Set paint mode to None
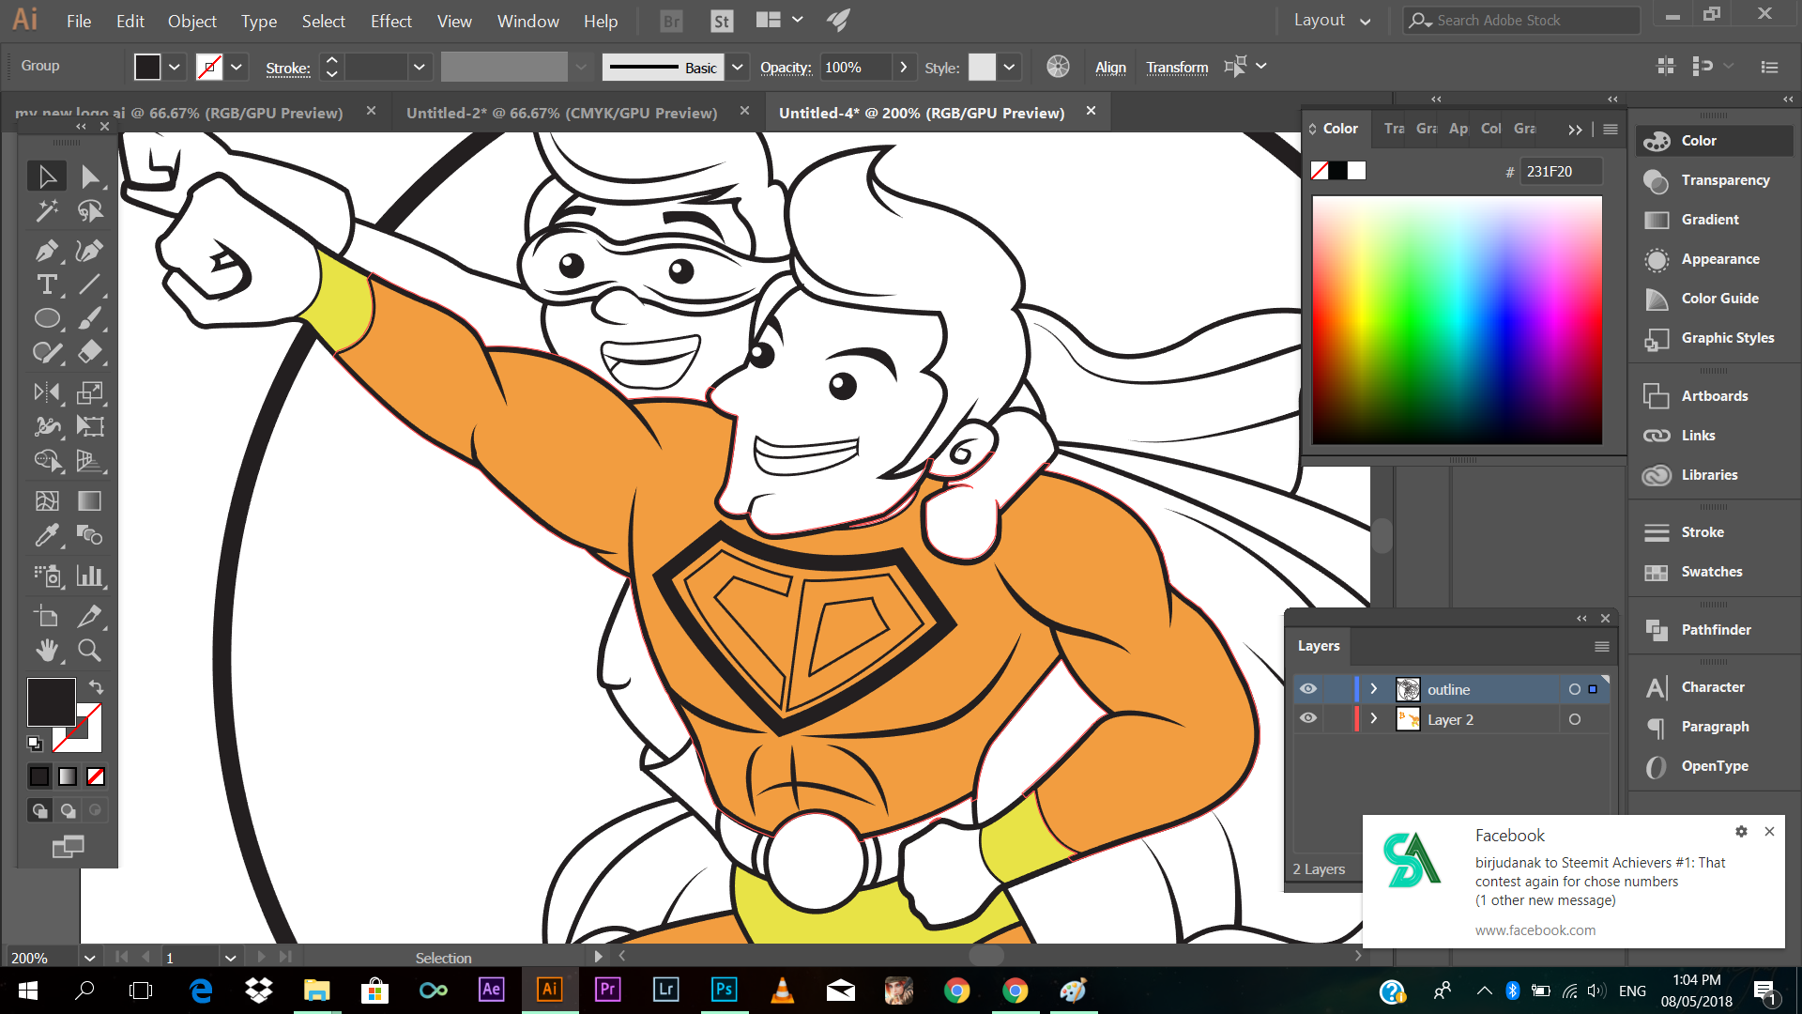The image size is (1802, 1014). (x=96, y=776)
